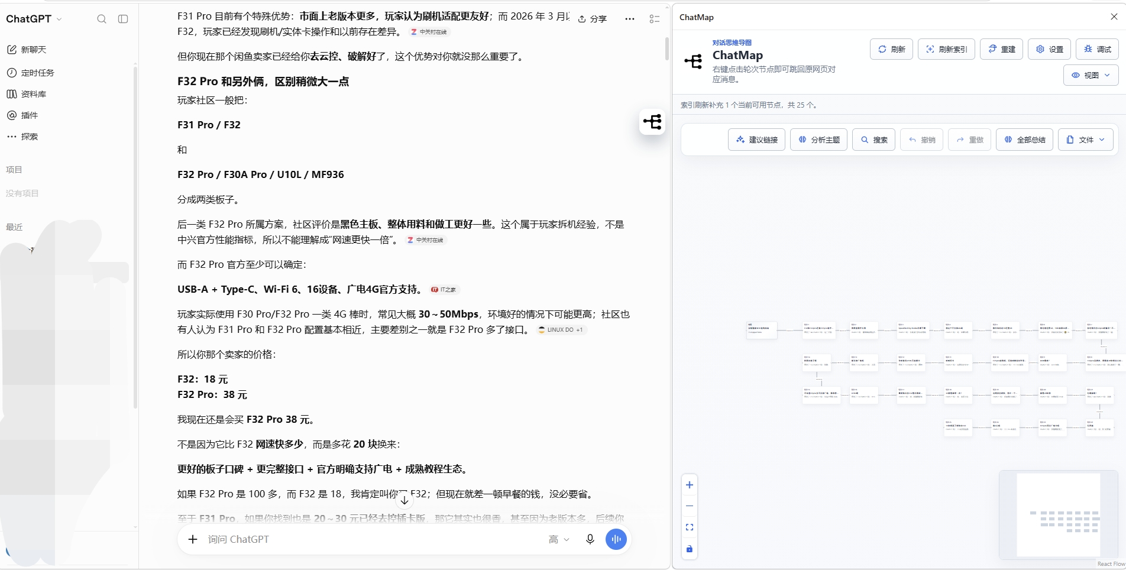Open 中关村在线 citation after 网速更快一倍
The width and height of the screenshot is (1126, 570).
pos(425,240)
